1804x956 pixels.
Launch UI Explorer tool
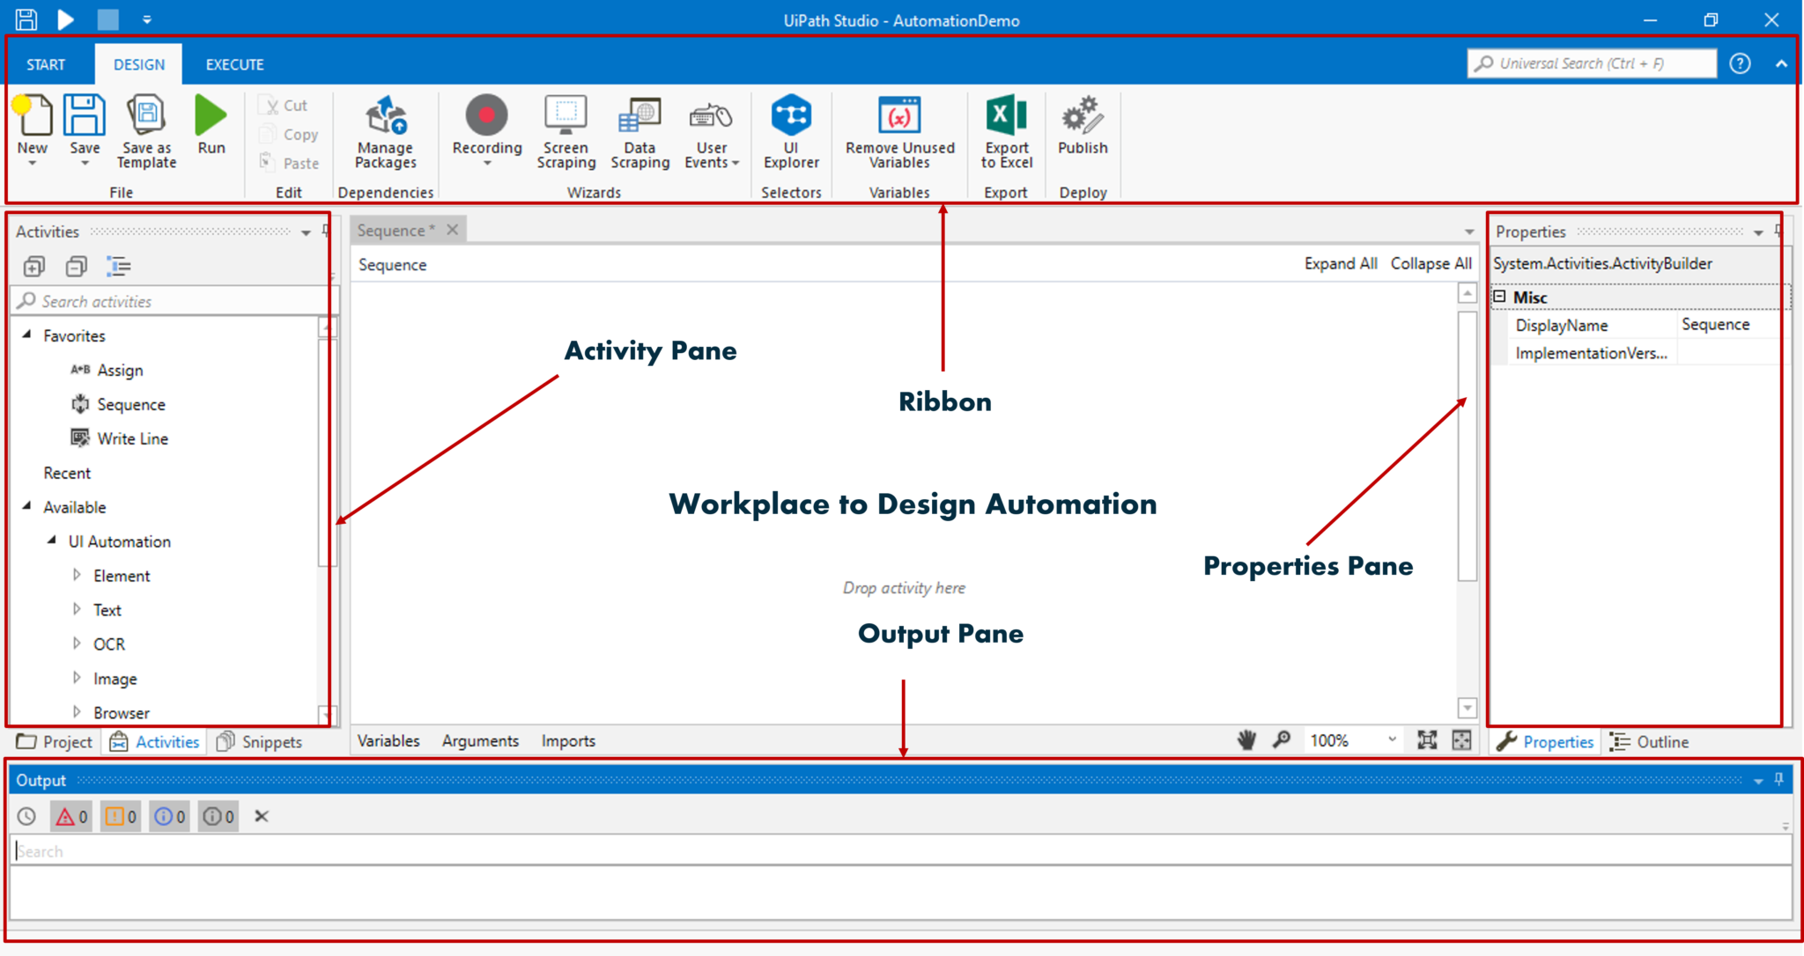coord(790,134)
